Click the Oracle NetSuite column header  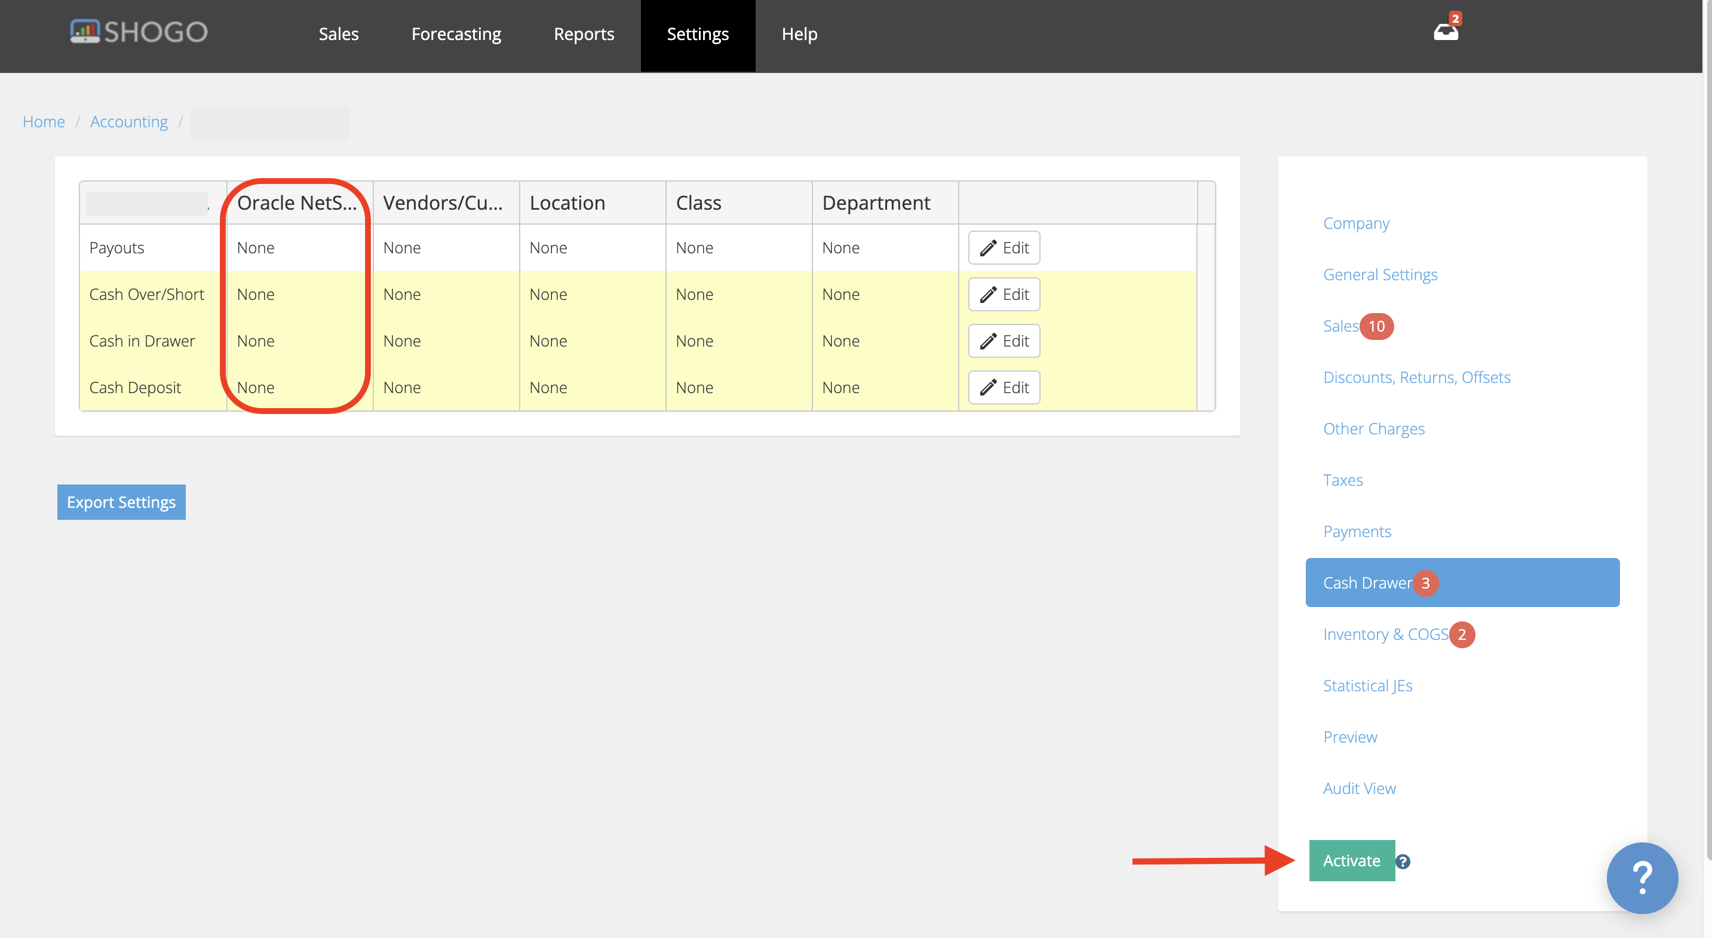pos(297,202)
